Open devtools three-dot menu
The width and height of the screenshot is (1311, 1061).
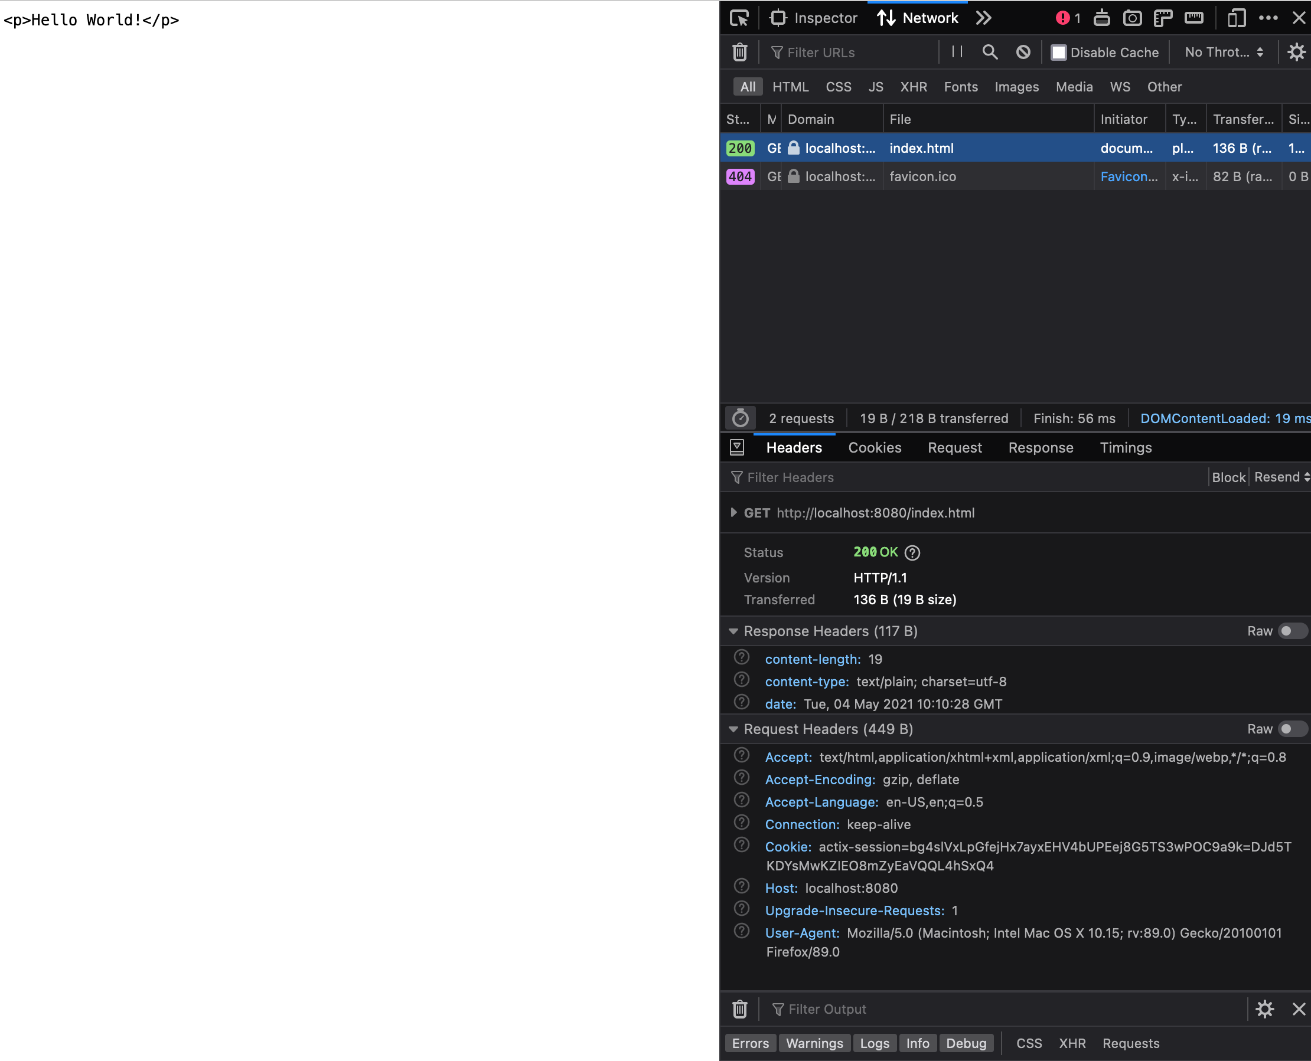[1268, 18]
